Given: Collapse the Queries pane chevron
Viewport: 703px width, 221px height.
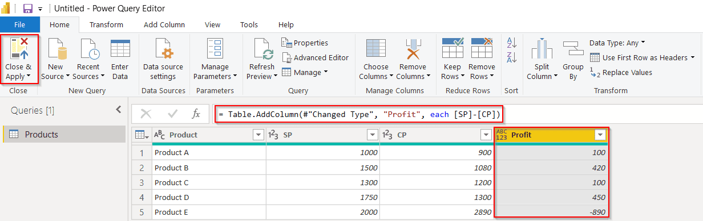Looking at the screenshot, I should tap(119, 110).
